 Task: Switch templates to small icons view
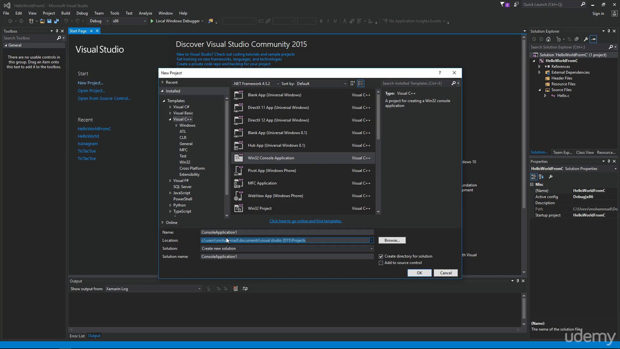tap(353, 83)
